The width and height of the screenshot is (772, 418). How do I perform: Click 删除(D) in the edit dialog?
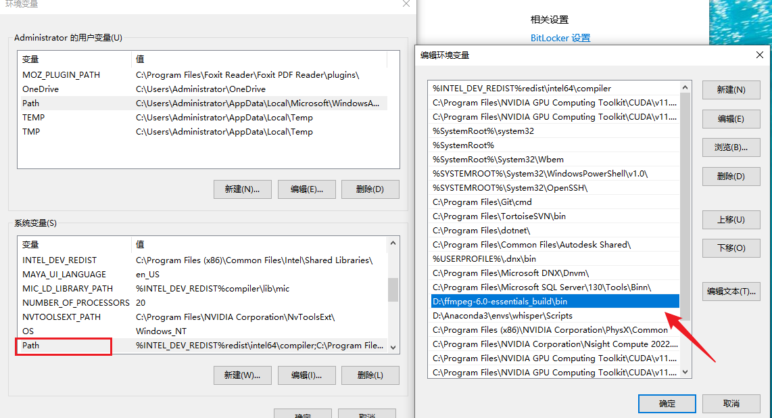(731, 177)
